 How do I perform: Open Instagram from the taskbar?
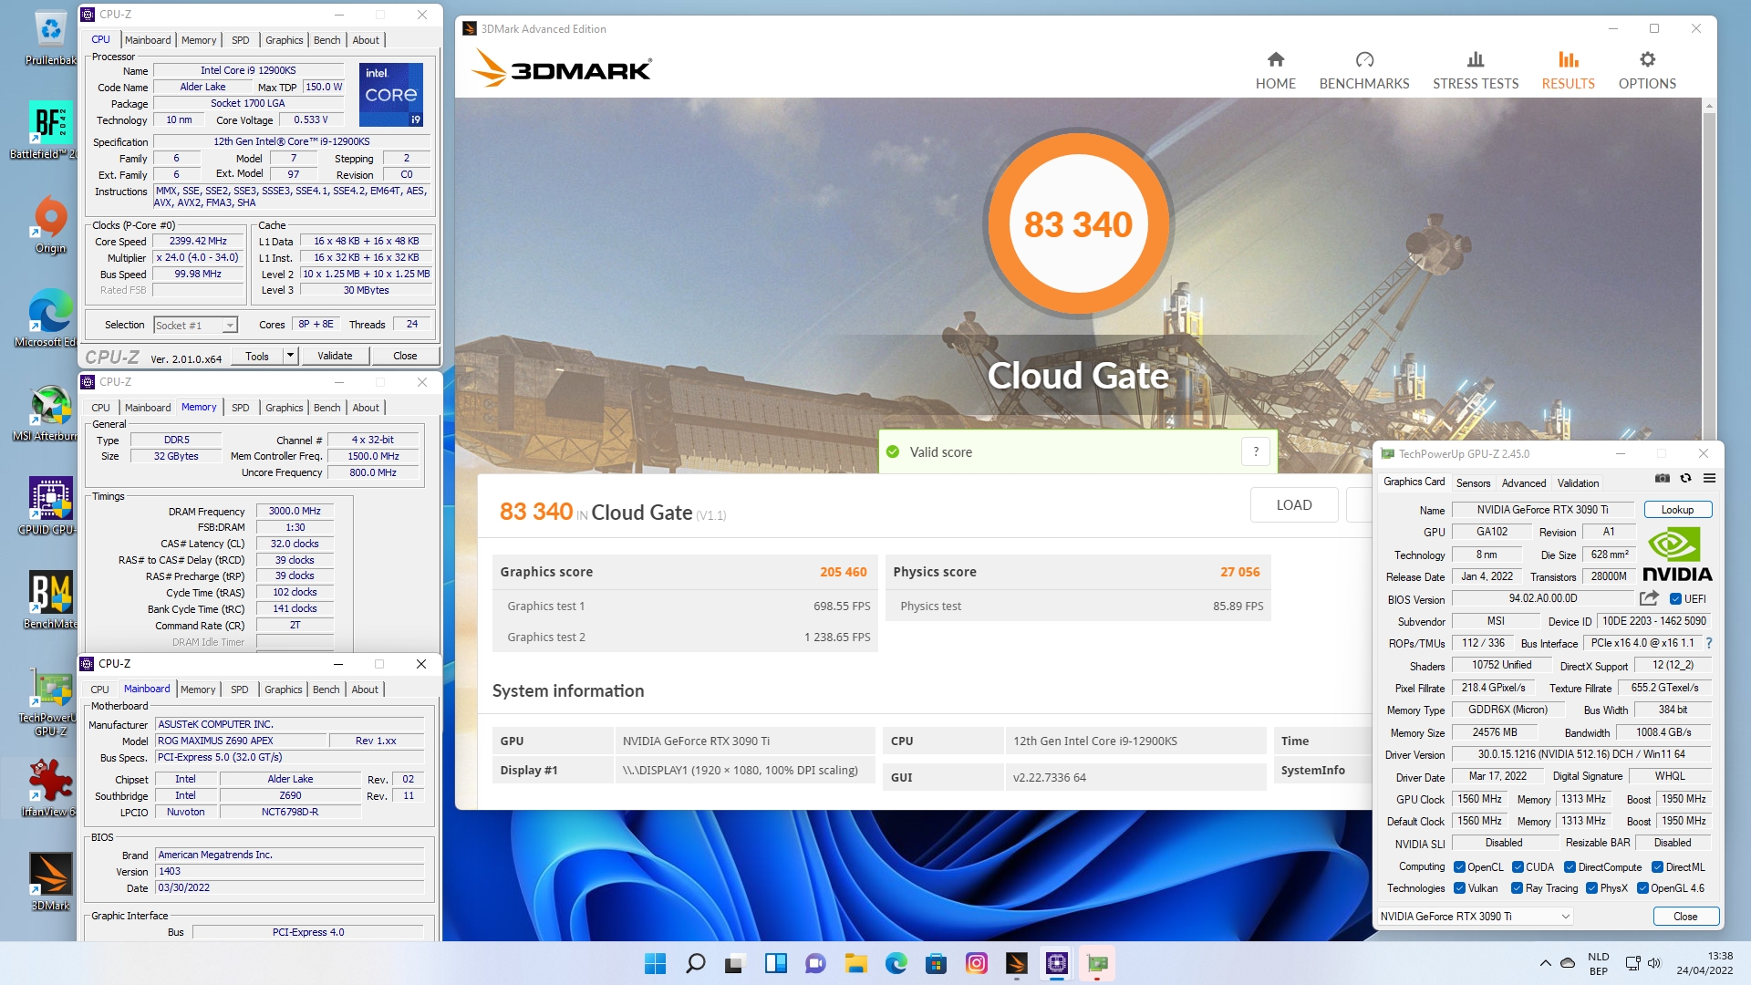coord(976,963)
